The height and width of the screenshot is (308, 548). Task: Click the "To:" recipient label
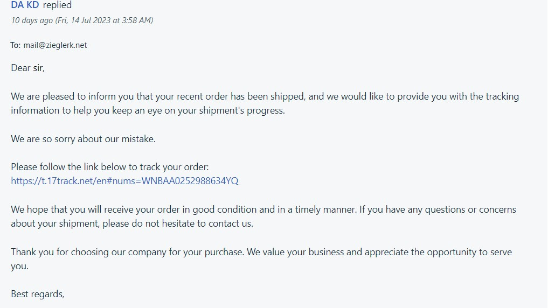coord(15,45)
